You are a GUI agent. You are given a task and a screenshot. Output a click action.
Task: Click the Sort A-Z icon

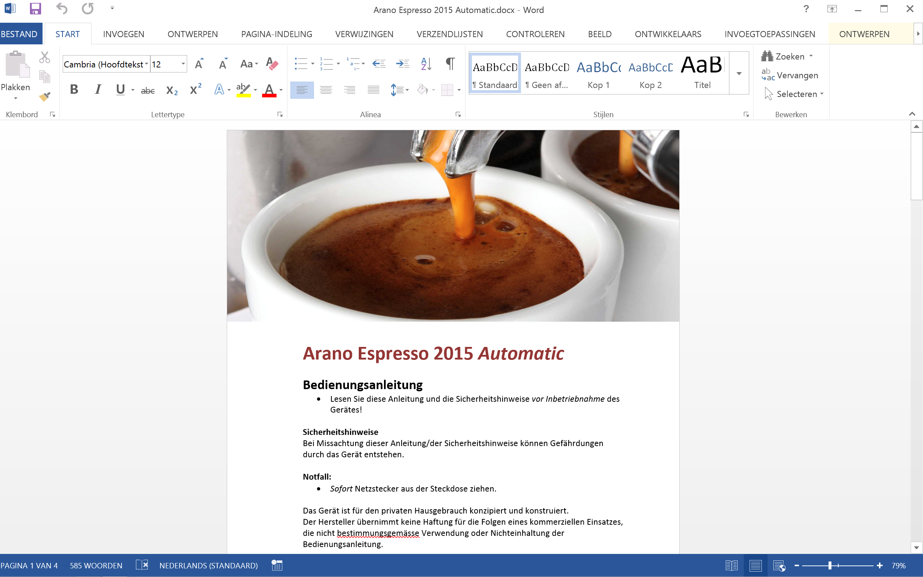(x=426, y=64)
